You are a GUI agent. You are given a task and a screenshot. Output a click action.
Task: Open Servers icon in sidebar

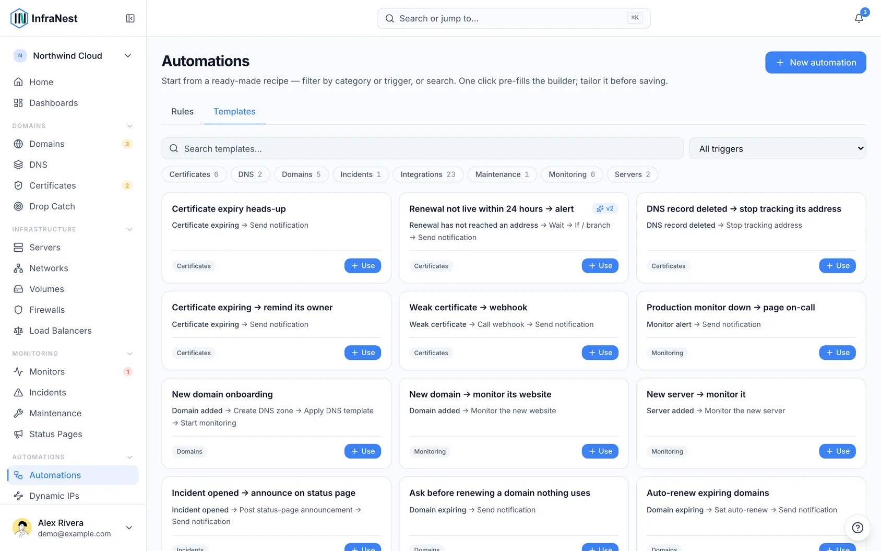pos(18,247)
